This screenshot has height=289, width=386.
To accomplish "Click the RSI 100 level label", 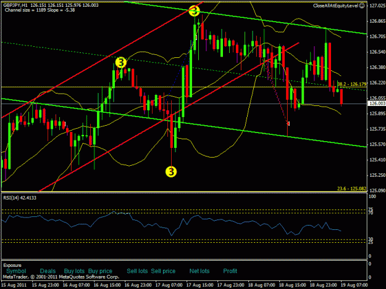I will [x=372, y=197].
